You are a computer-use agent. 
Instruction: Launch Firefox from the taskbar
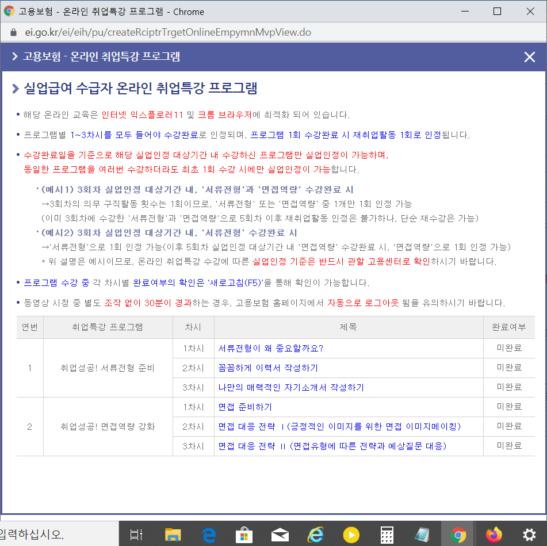coord(494,534)
